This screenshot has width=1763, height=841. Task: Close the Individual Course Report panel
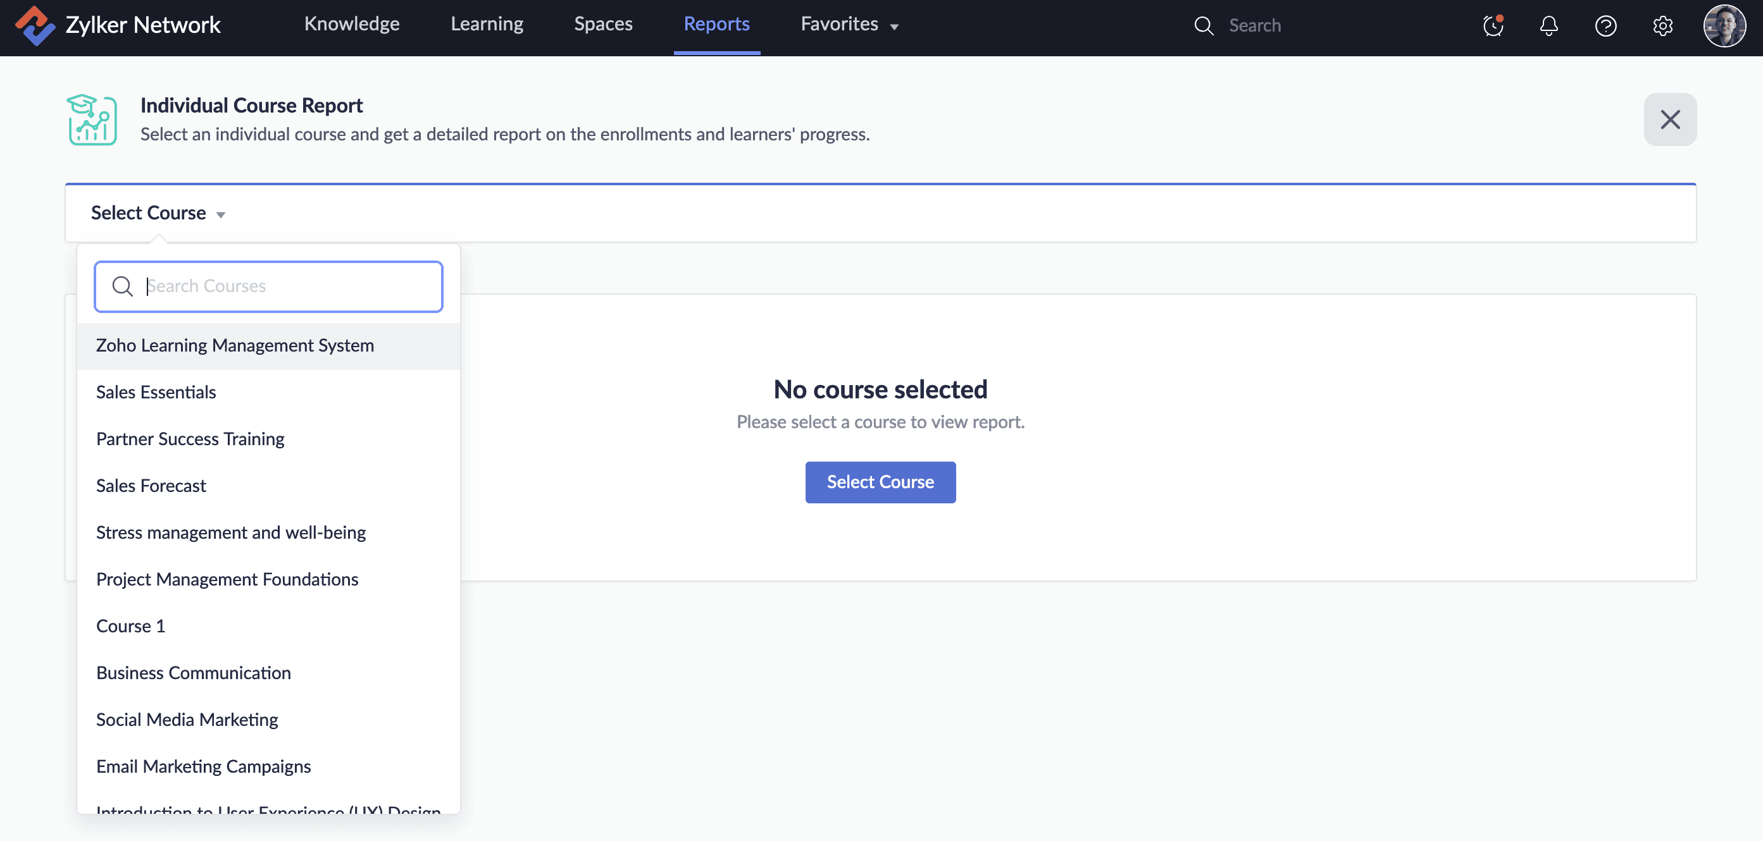tap(1670, 120)
